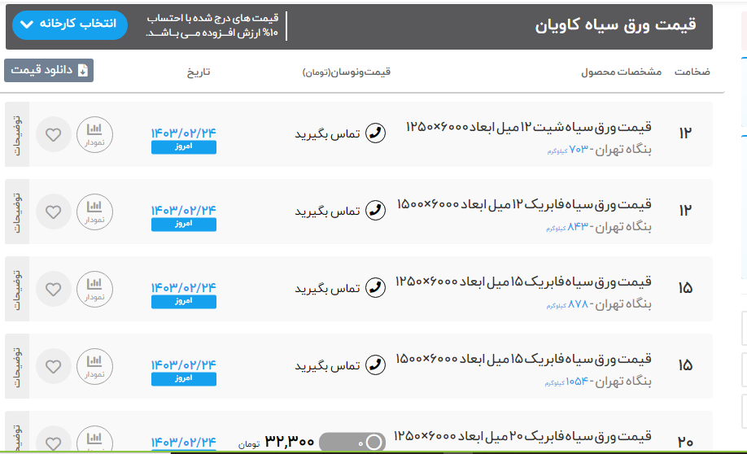Click 32,300 price value in 20mm row
Screen dimensions: 747x454
coord(290,442)
